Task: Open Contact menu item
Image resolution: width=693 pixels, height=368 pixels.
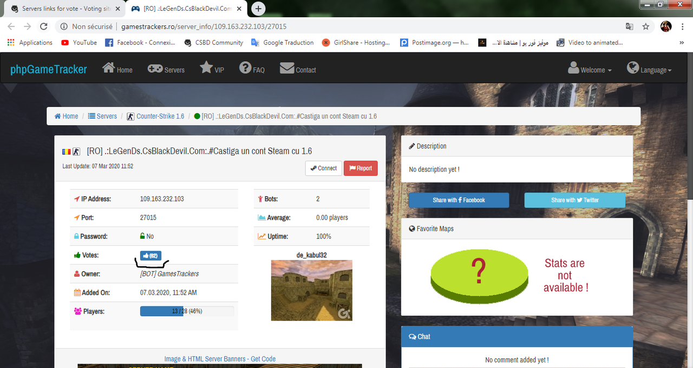Action: coord(298,69)
